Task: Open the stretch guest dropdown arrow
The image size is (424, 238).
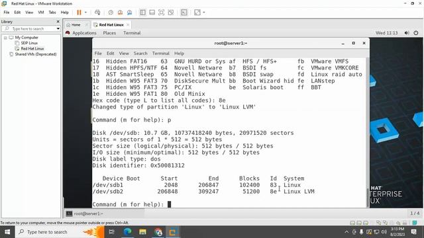Action: (x=204, y=13)
